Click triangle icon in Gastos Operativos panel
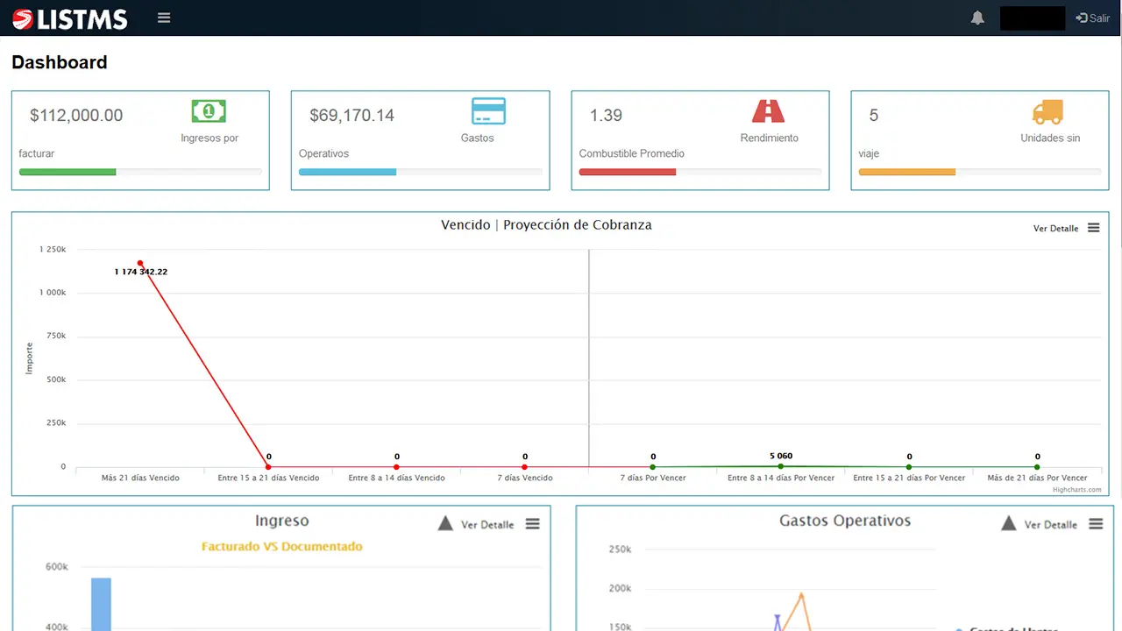The width and height of the screenshot is (1122, 631). coord(1009,524)
